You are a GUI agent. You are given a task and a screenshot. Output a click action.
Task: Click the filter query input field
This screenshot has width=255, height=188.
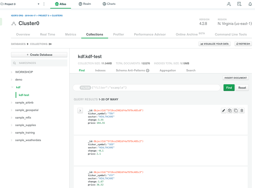point(147,88)
